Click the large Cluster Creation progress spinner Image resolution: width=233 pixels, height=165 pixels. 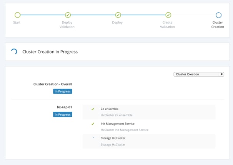(14, 52)
